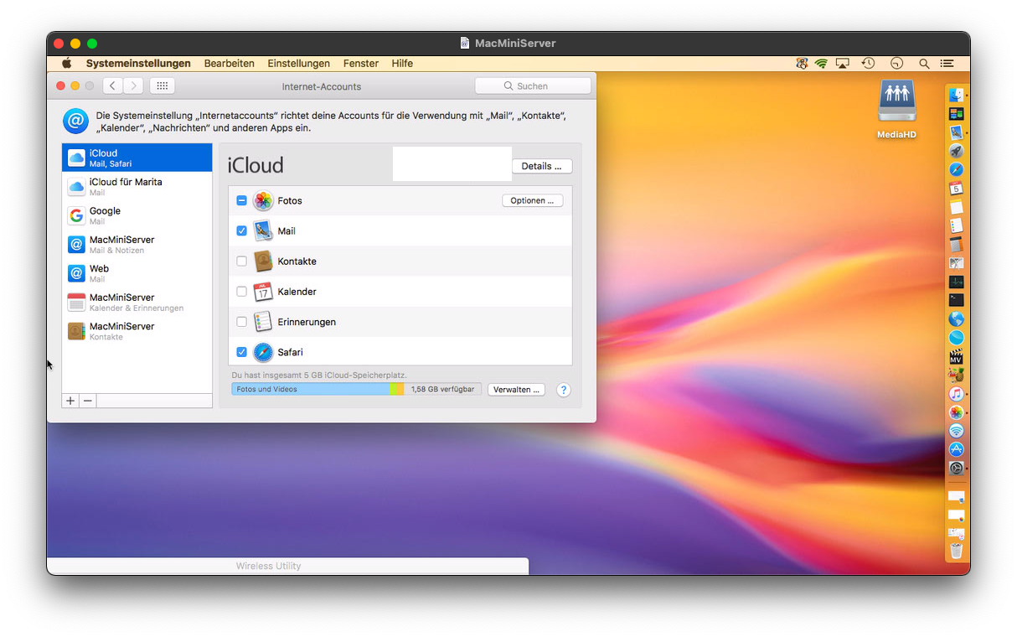Image resolution: width=1017 pixels, height=637 pixels.
Task: Open help with the question mark button
Action: point(564,390)
